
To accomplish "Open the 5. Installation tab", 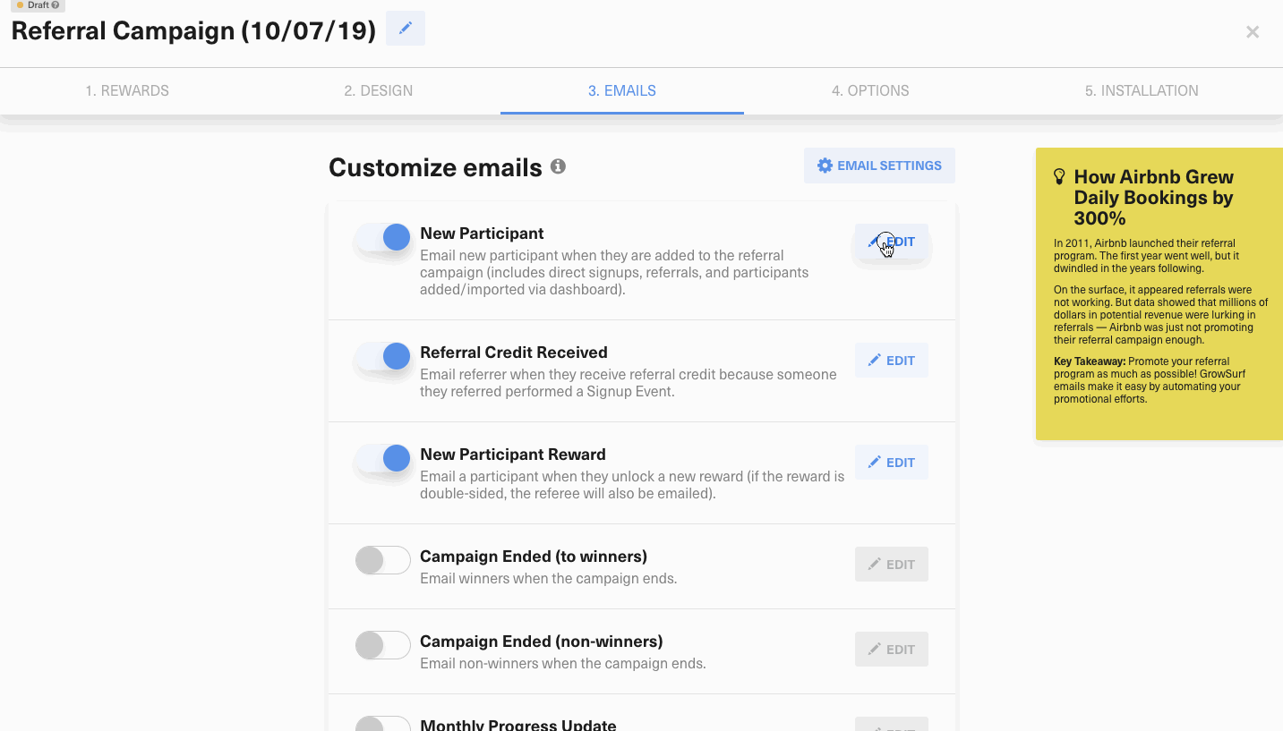I will [1142, 90].
